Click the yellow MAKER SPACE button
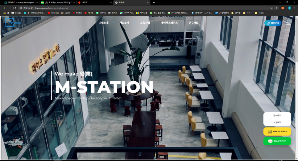This screenshot has height=161, width=298. click(277, 131)
